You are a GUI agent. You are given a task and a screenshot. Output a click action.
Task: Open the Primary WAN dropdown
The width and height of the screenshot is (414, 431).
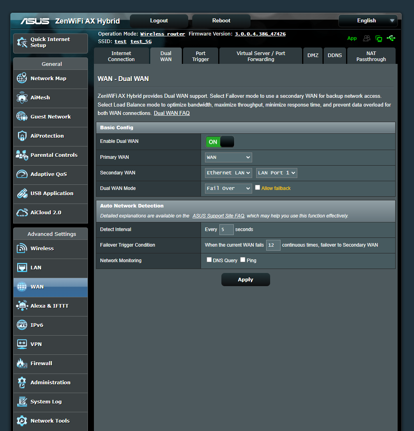[x=228, y=157]
